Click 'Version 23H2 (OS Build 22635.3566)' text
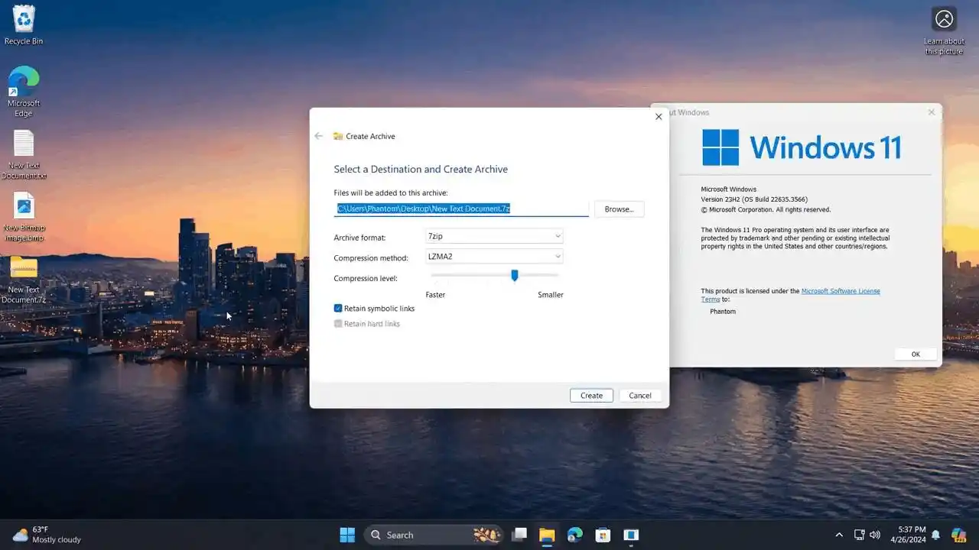The height and width of the screenshot is (550, 979). point(754,199)
